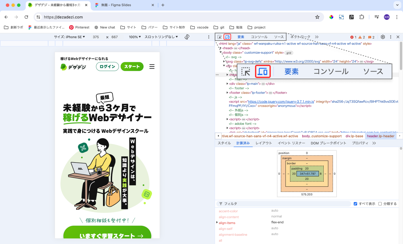
Task: Open the レイアウト pane tab
Action: (x=264, y=143)
